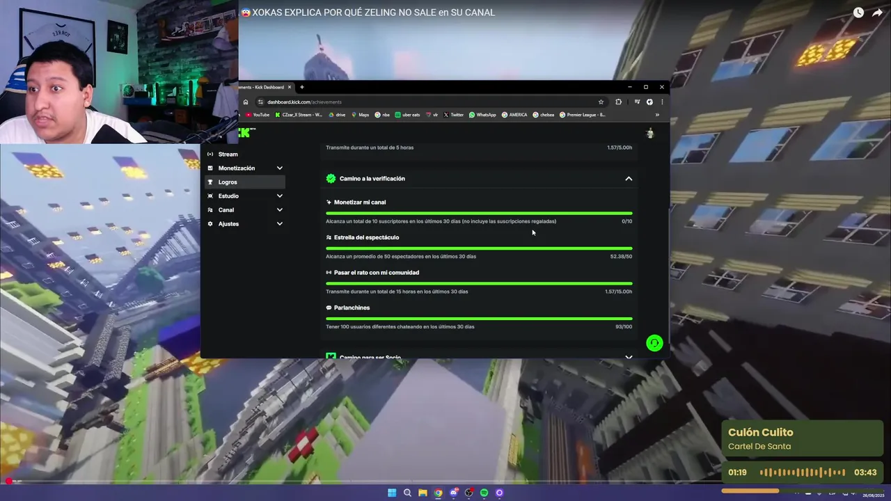
Task: Open the drive bookmark
Action: 337,115
